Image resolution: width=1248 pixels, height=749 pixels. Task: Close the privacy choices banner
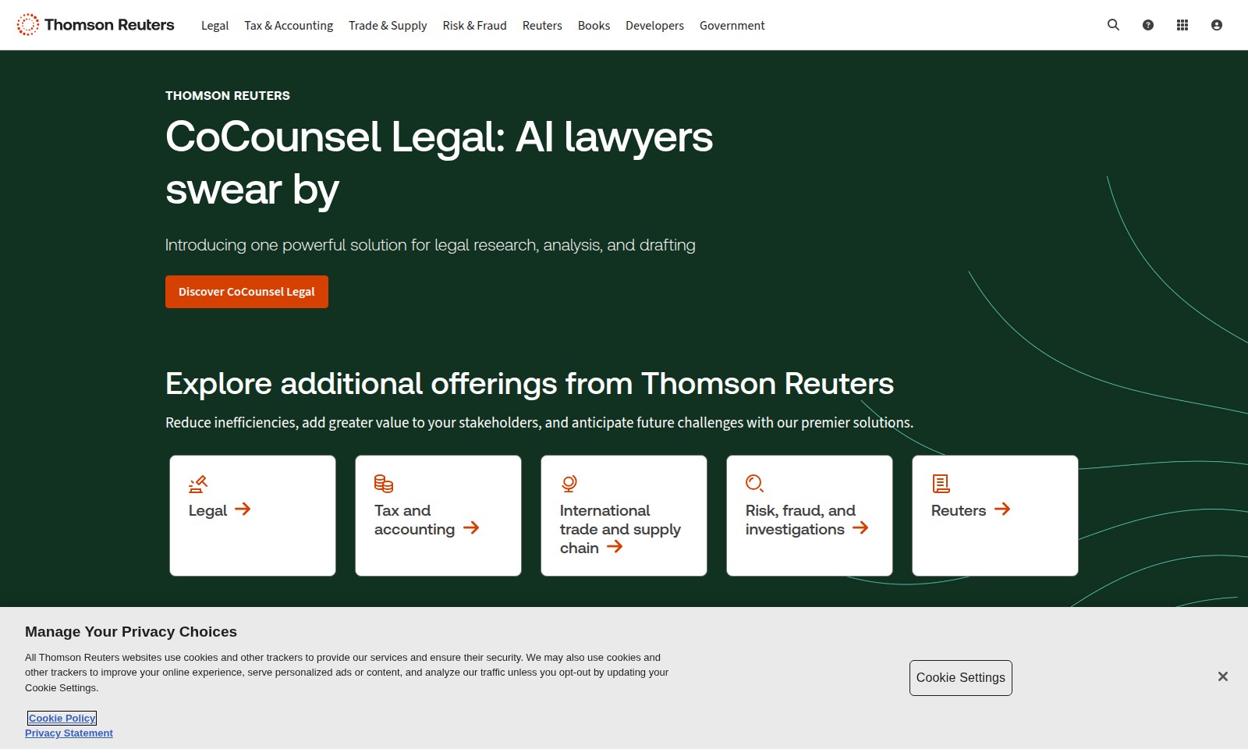click(1222, 676)
